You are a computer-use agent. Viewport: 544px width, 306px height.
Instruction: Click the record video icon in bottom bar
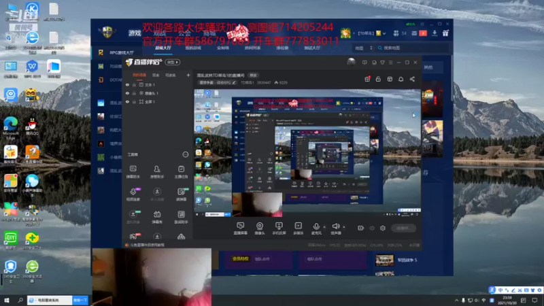360,228
